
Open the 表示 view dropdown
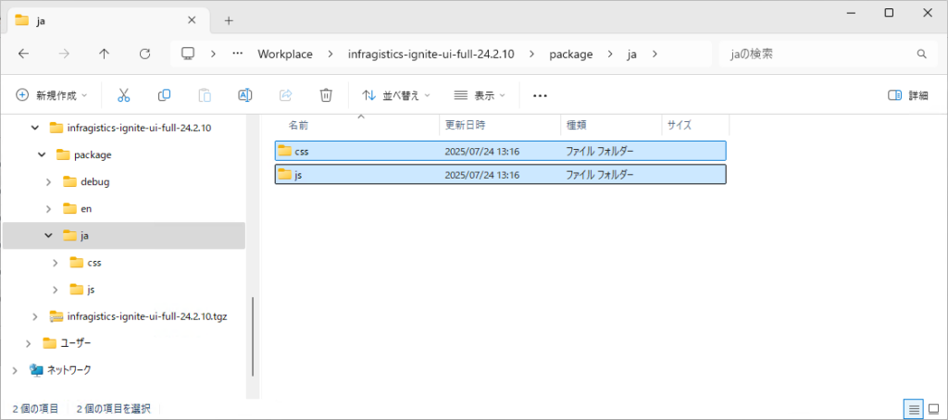[x=480, y=95]
